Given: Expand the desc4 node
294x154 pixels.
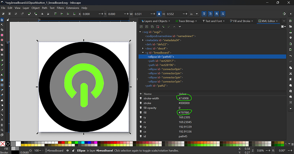Looking at the screenshot, I should click(143, 48).
